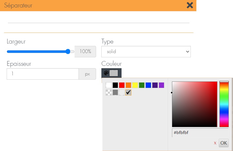Select the violet color swatch
Viewport: 233px width, 151px height.
[x=161, y=85]
